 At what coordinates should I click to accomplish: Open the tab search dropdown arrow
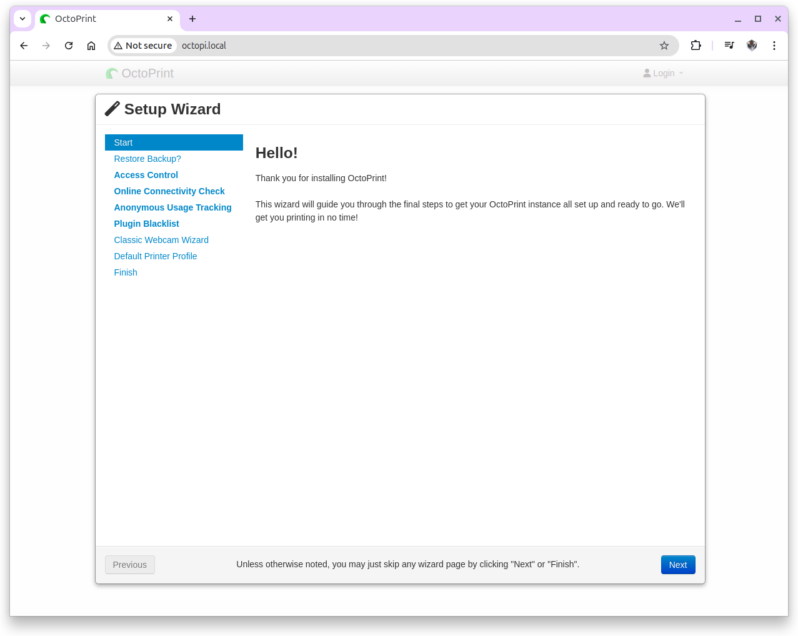click(22, 19)
